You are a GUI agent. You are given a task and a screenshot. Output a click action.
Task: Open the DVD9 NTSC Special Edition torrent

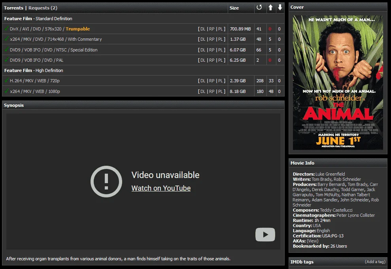tap(54, 50)
